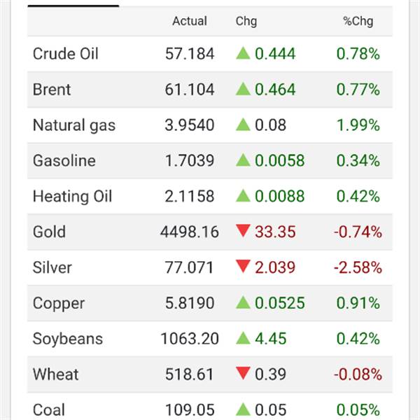
Task: Select the Natural gas row name
Action: click(73, 125)
